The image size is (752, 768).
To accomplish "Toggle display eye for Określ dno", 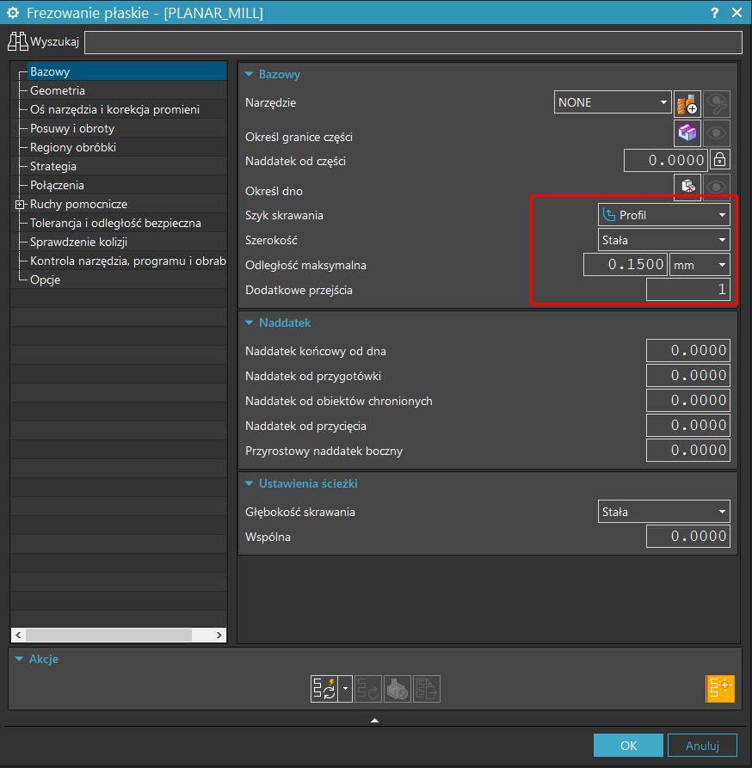I will click(x=718, y=187).
